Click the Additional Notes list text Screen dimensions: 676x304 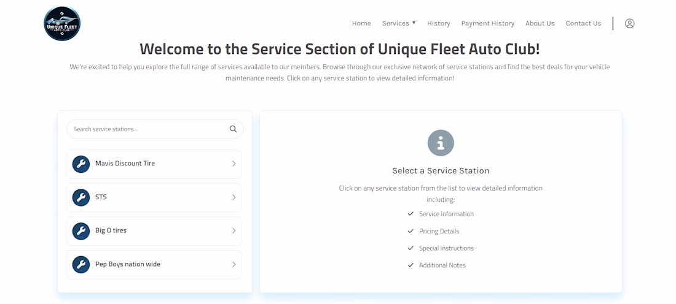pyautogui.click(x=442, y=265)
